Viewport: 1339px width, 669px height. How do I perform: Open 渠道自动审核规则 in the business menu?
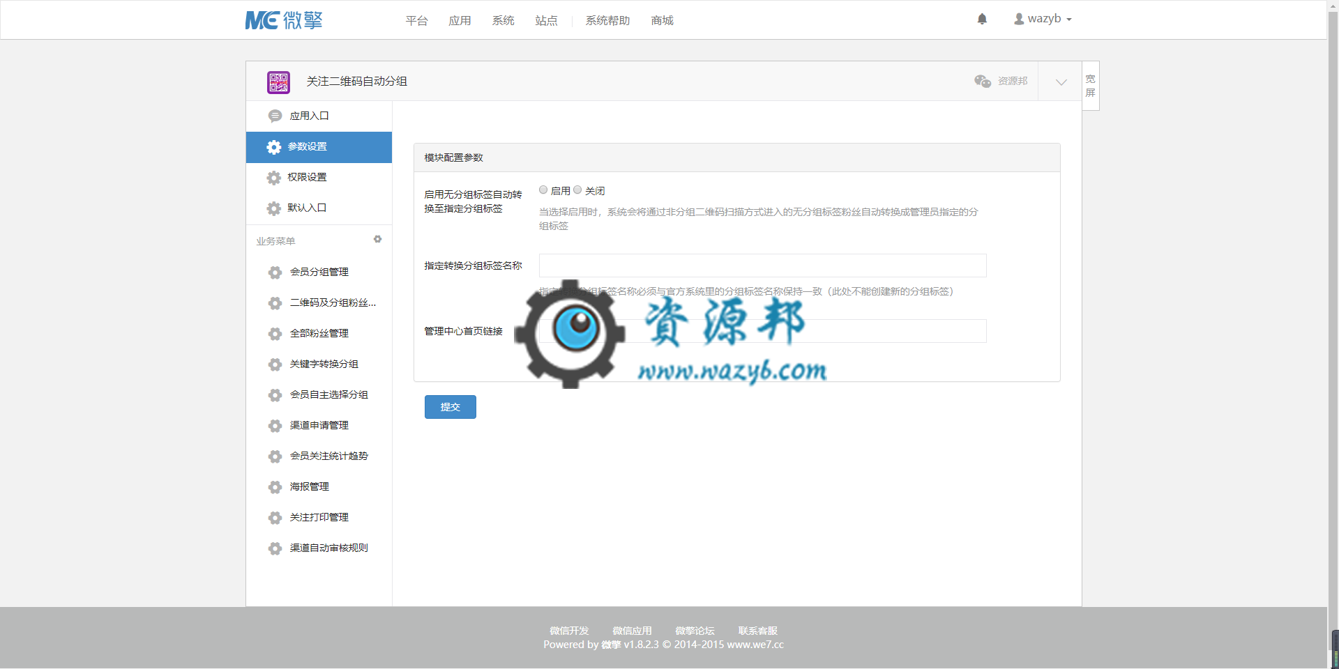(319, 548)
